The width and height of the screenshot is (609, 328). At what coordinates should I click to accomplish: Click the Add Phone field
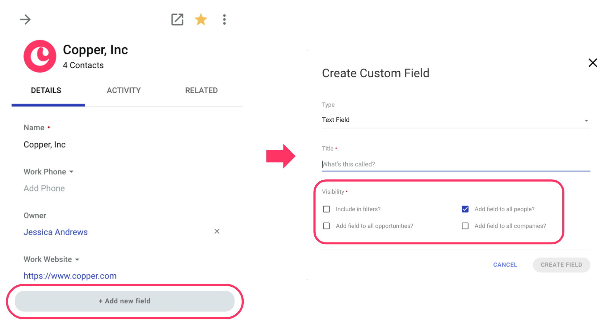[44, 188]
